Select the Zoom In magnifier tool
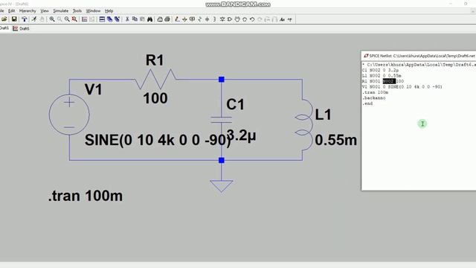 52,19
